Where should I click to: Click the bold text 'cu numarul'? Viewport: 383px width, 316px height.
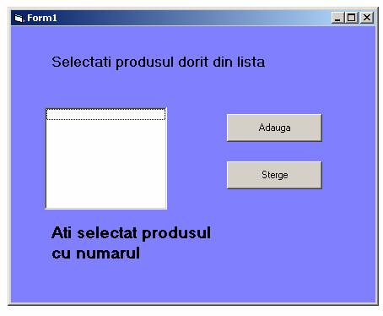(96, 253)
